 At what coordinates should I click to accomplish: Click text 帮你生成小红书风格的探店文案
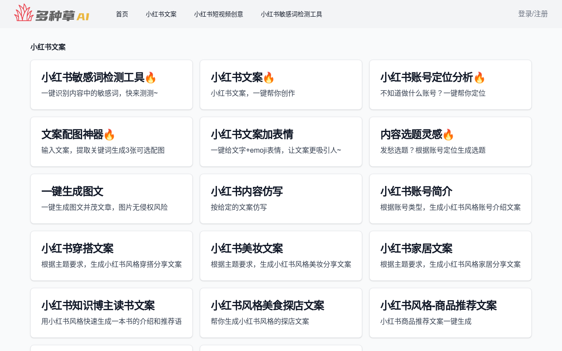(x=260, y=321)
